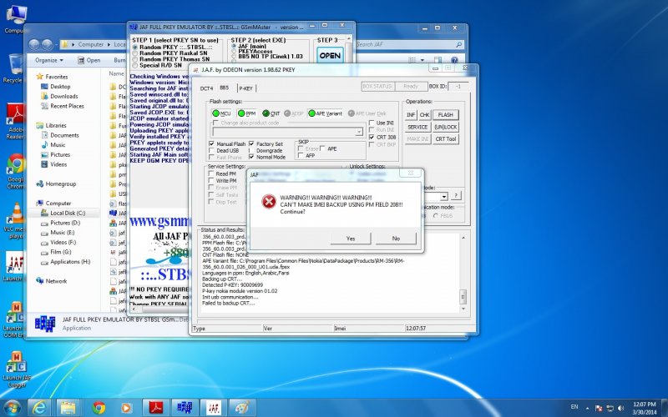668x417 pixels.
Task: Click the big OPEN button in Step 3
Action: click(x=330, y=56)
